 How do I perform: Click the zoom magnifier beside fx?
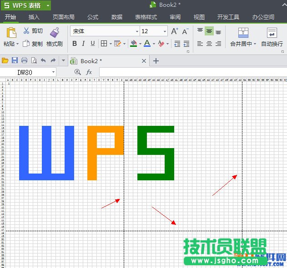pyautogui.click(x=78, y=72)
